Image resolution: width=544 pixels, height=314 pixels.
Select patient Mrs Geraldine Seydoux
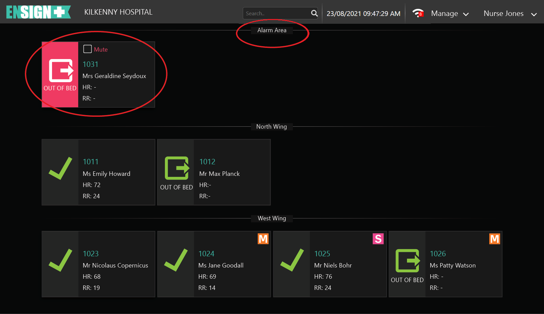[114, 76]
